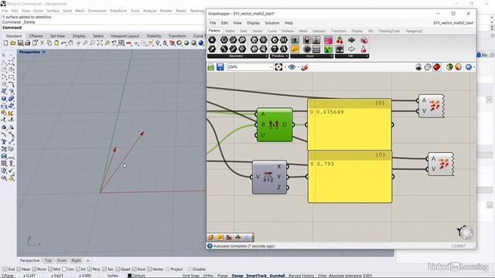
Task: Click the red car Named Views icon
Action: tap(129, 43)
